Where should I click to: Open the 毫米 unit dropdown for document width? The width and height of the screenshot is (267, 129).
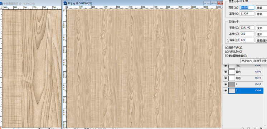tap(261, 28)
